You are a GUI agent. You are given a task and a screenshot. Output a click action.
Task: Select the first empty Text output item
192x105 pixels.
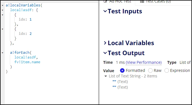tap(120, 82)
